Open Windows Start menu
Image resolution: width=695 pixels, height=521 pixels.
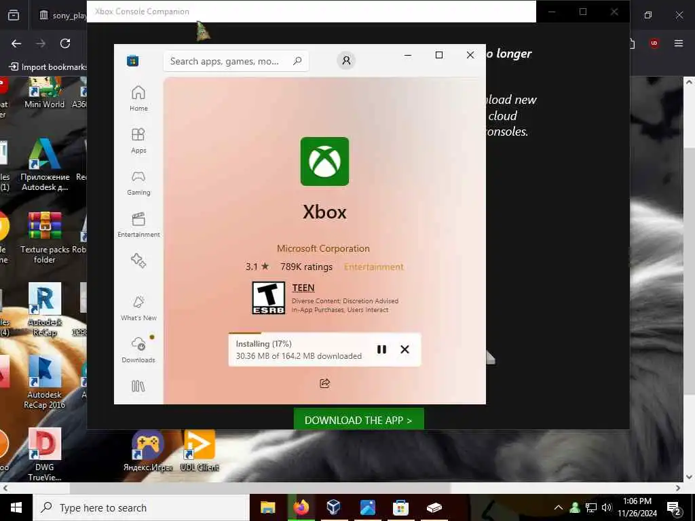[x=16, y=507]
